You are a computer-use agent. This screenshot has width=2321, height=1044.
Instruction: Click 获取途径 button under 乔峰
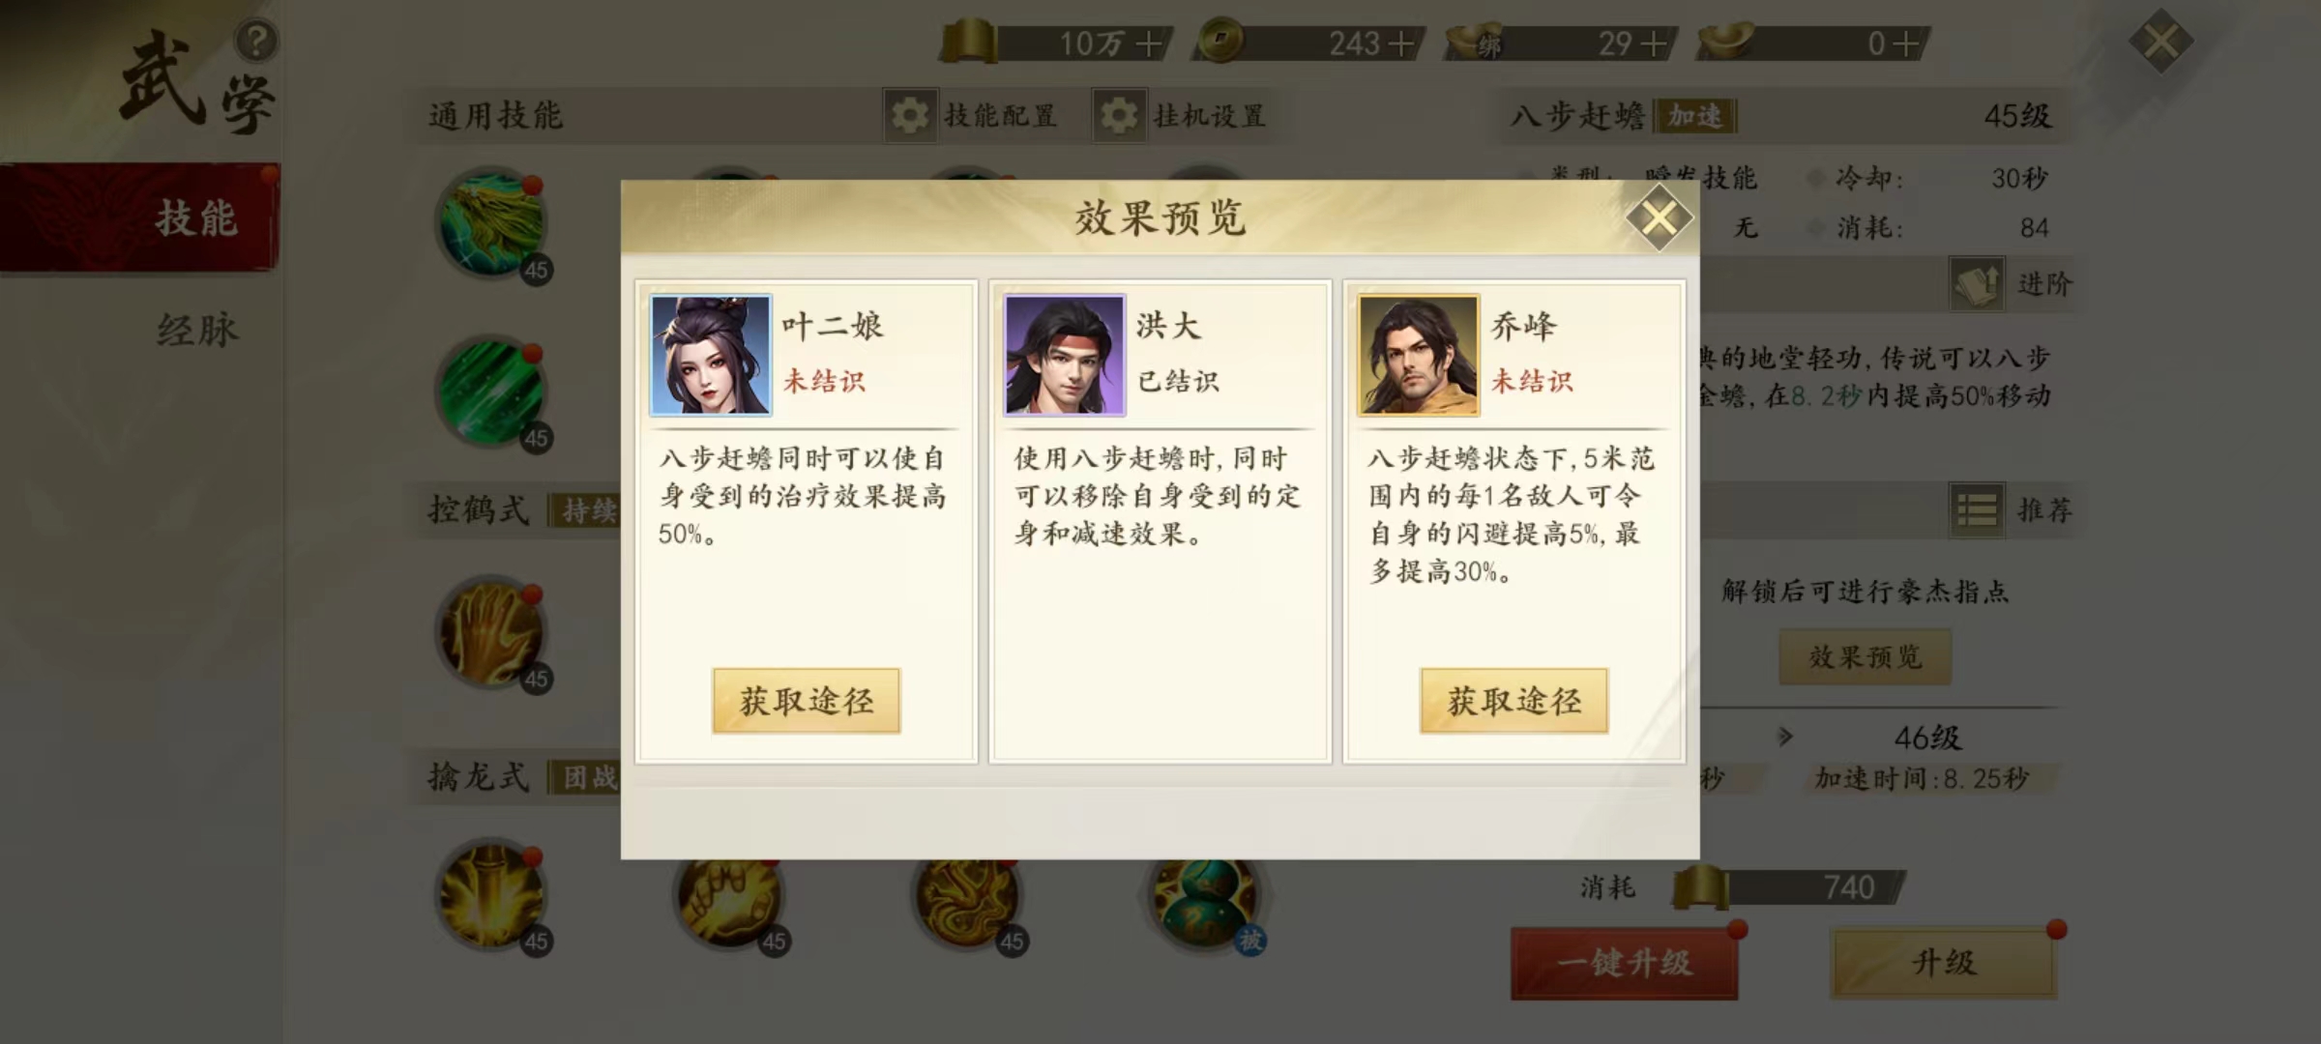click(1514, 701)
